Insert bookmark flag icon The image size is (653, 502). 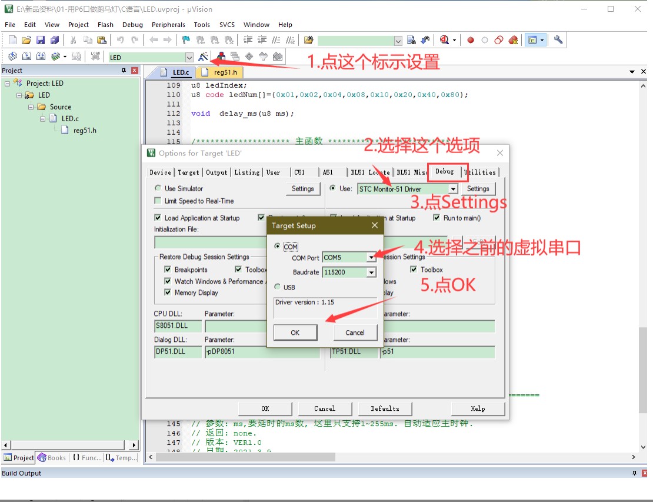coord(186,40)
